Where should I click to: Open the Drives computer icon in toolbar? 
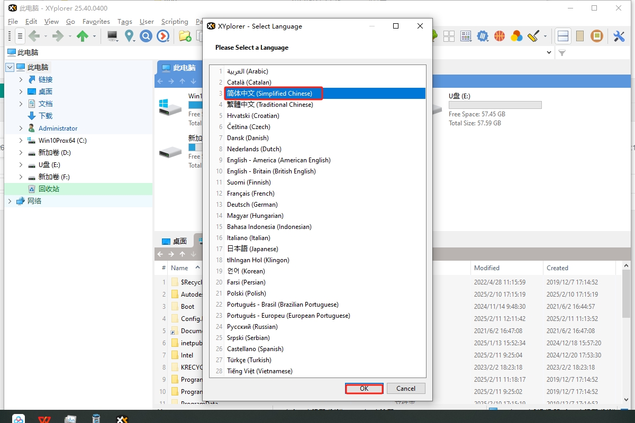pos(112,36)
